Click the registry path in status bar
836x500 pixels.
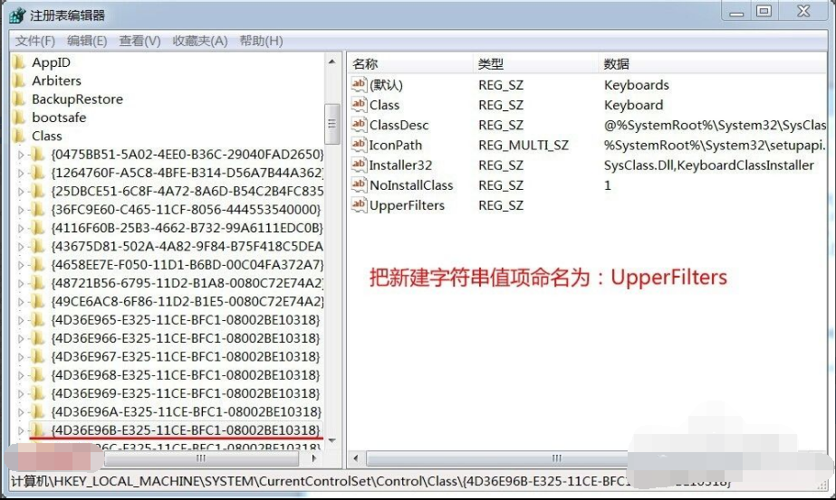371,481
